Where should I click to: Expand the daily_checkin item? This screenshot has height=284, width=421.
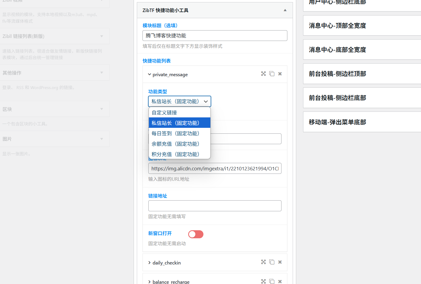149,263
